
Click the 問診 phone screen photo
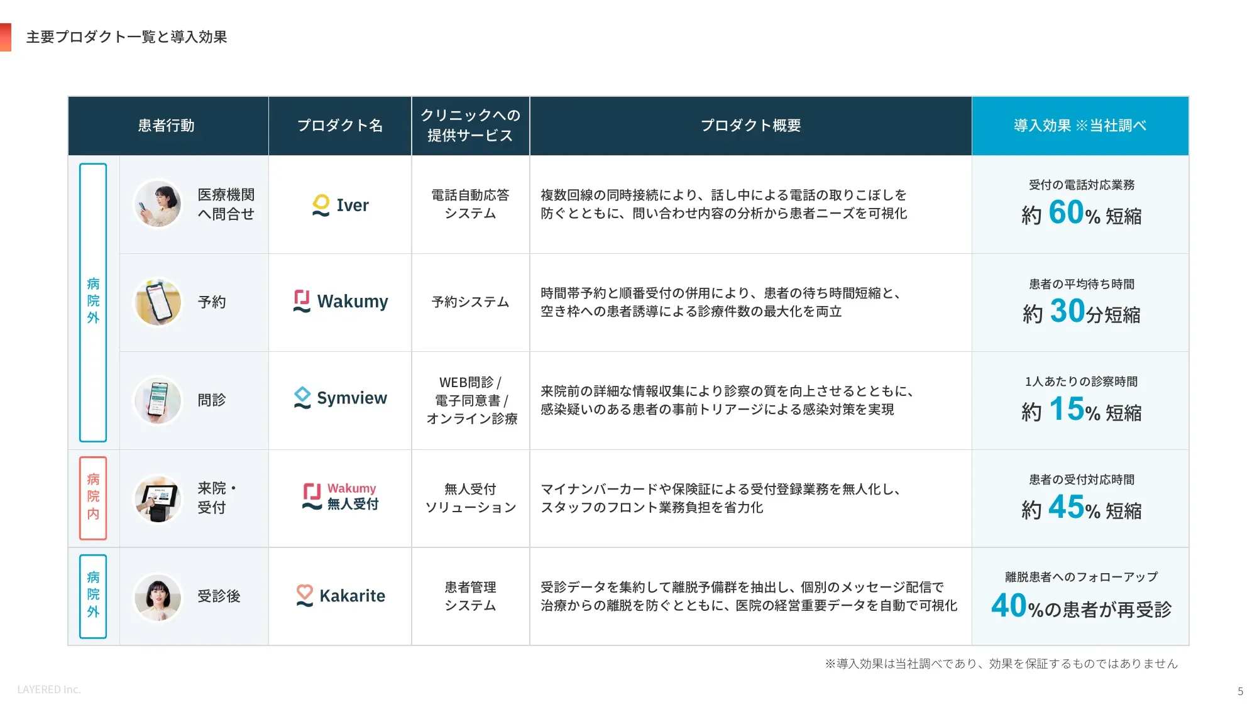tap(158, 400)
